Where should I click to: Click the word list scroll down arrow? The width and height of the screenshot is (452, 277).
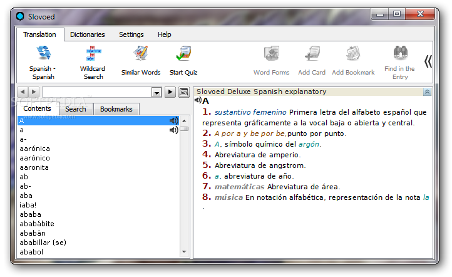(x=185, y=252)
